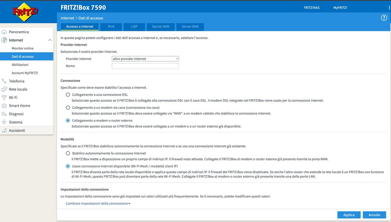Select Stabilire autonomamente la connessione Internet
391x222 pixels.
68,153
